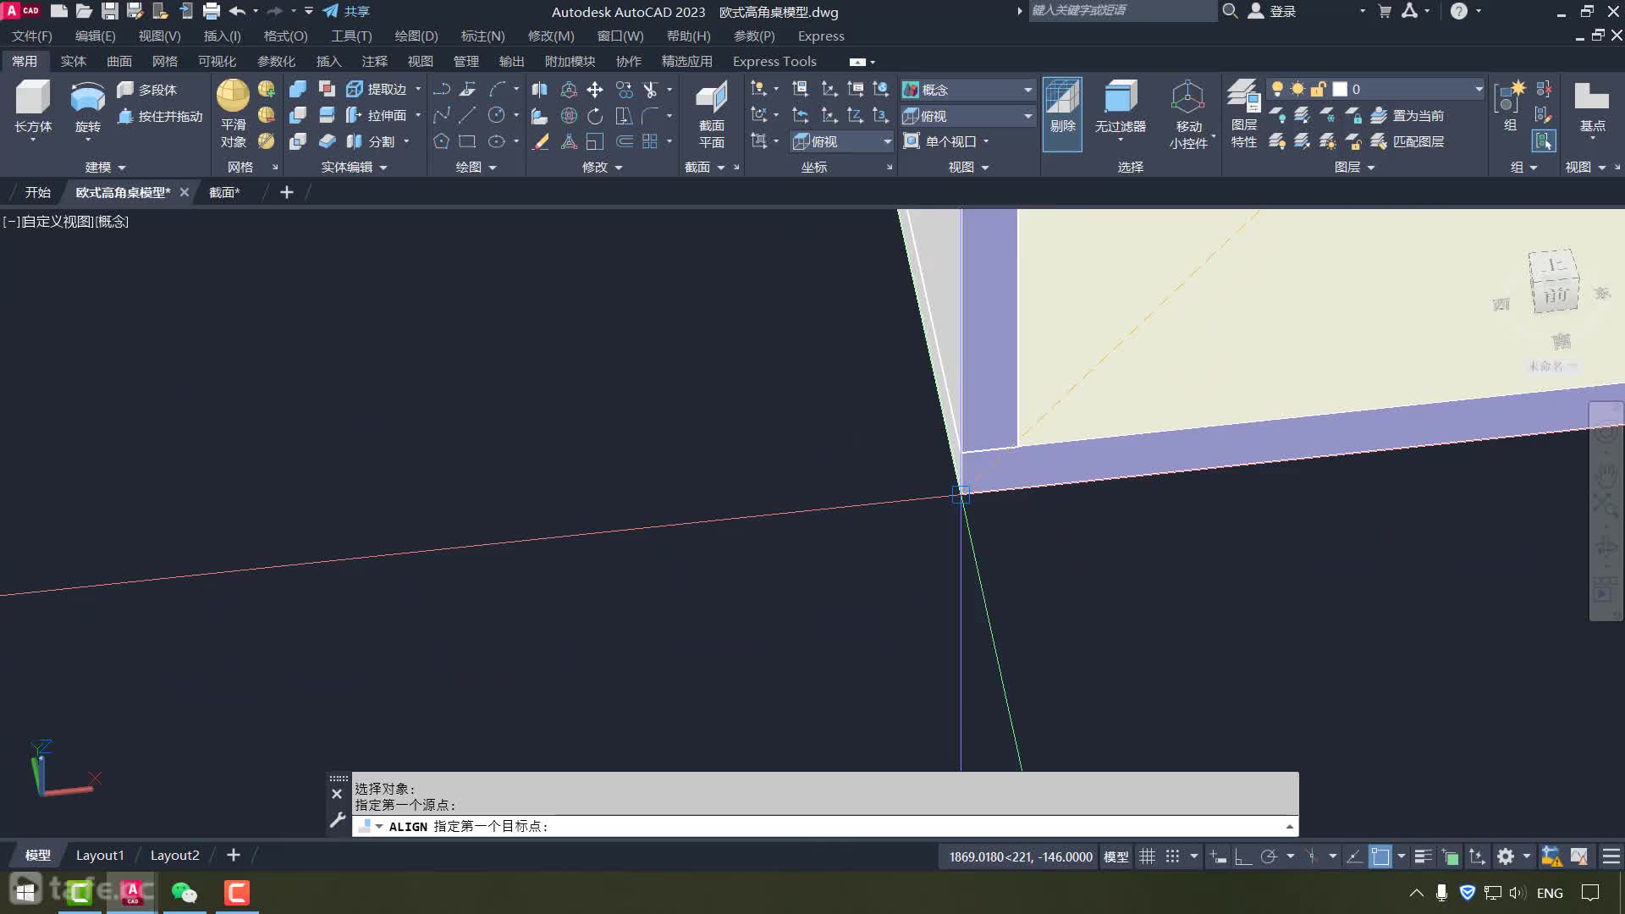Viewport: 1625px width, 914px height.
Task: Expand the 实体编辑 panel flyout
Action: pyautogui.click(x=354, y=168)
